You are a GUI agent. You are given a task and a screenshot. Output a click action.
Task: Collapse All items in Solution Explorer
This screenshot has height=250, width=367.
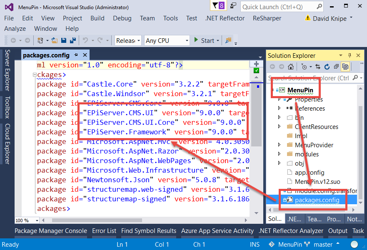click(x=336, y=67)
